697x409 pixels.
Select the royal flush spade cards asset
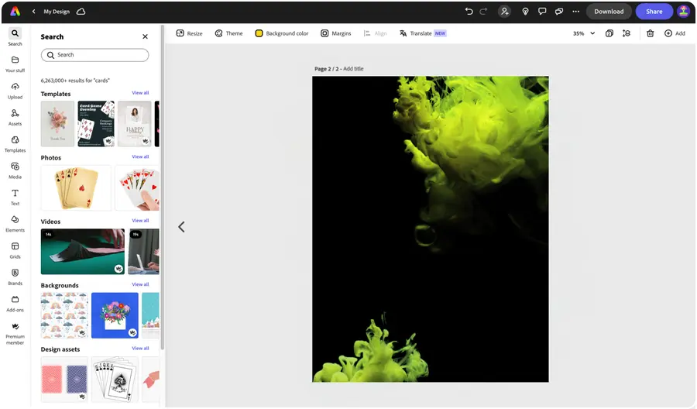click(115, 380)
